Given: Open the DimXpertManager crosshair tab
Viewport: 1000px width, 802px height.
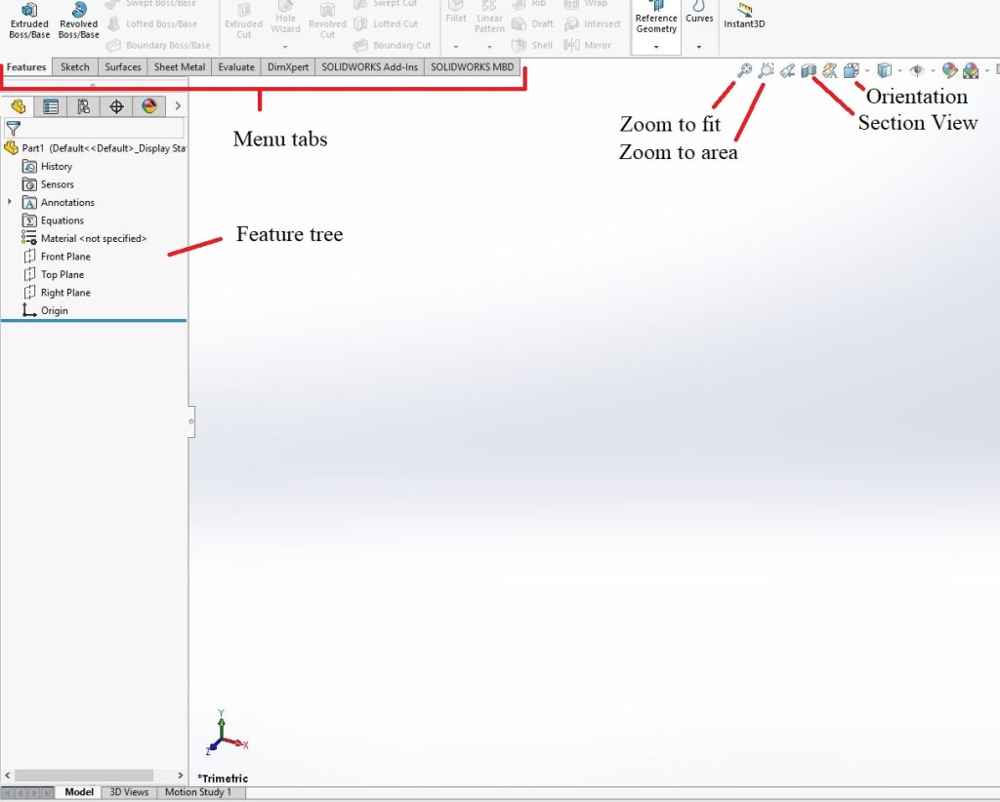Looking at the screenshot, I should coord(116,106).
